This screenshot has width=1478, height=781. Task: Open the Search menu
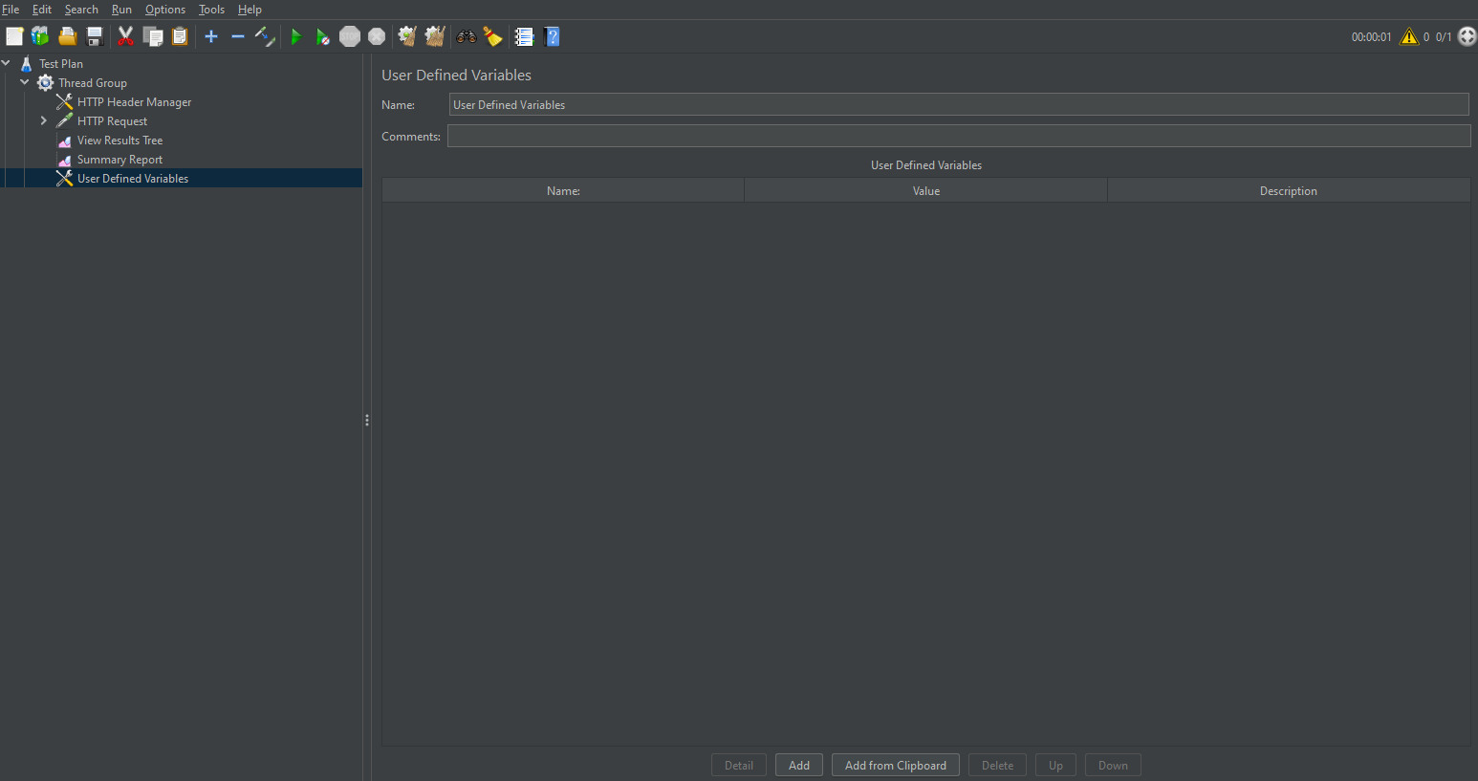(x=81, y=10)
